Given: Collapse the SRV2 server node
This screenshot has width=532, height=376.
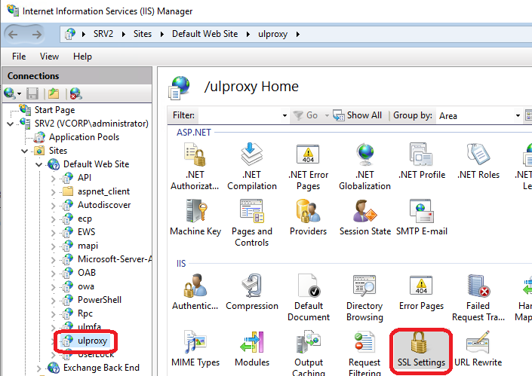Looking at the screenshot, I should [11, 124].
